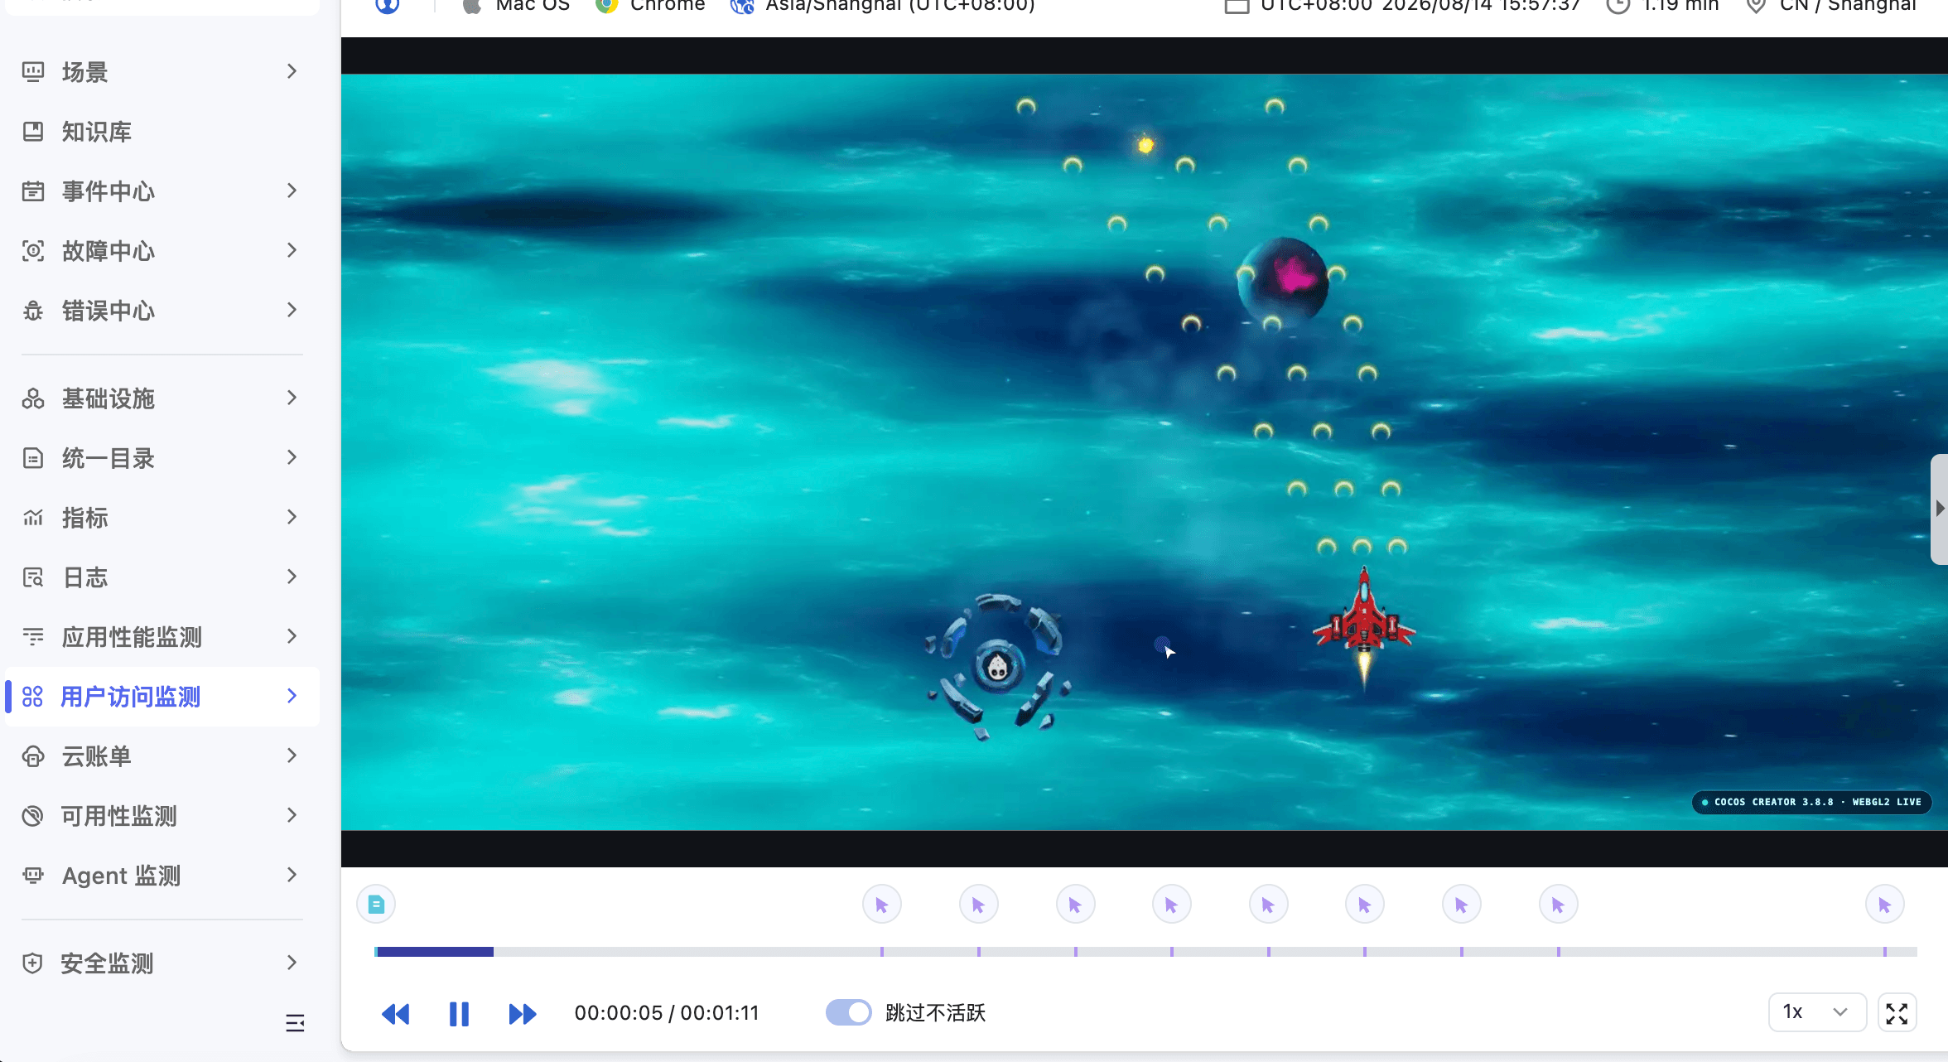Click the 跳过不活跃 label text
The height and width of the screenshot is (1062, 1948).
coord(936,1013)
